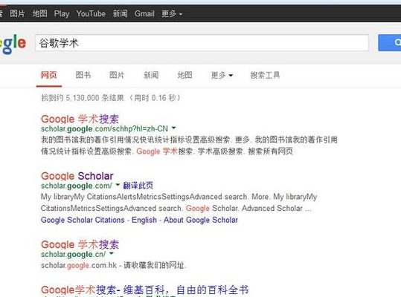Open 新闻 in the black top bar

(121, 13)
